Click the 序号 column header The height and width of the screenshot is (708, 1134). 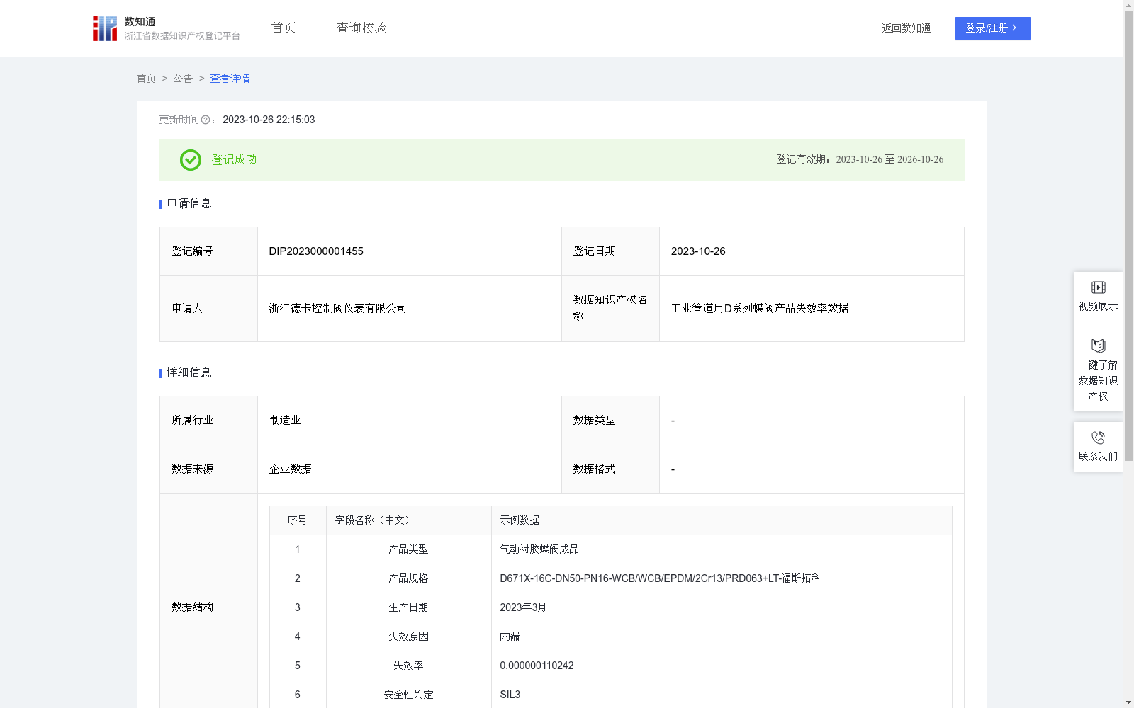point(297,520)
